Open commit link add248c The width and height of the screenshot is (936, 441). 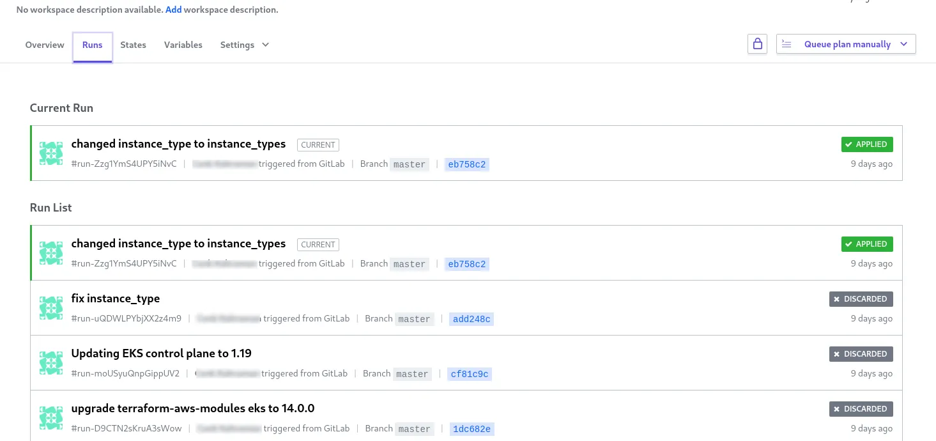click(472, 319)
